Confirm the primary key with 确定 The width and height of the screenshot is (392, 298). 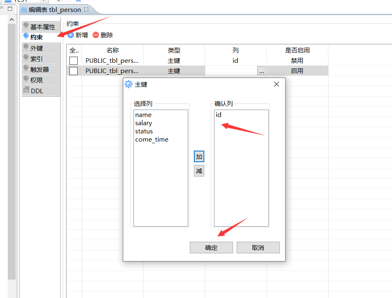[211, 247]
